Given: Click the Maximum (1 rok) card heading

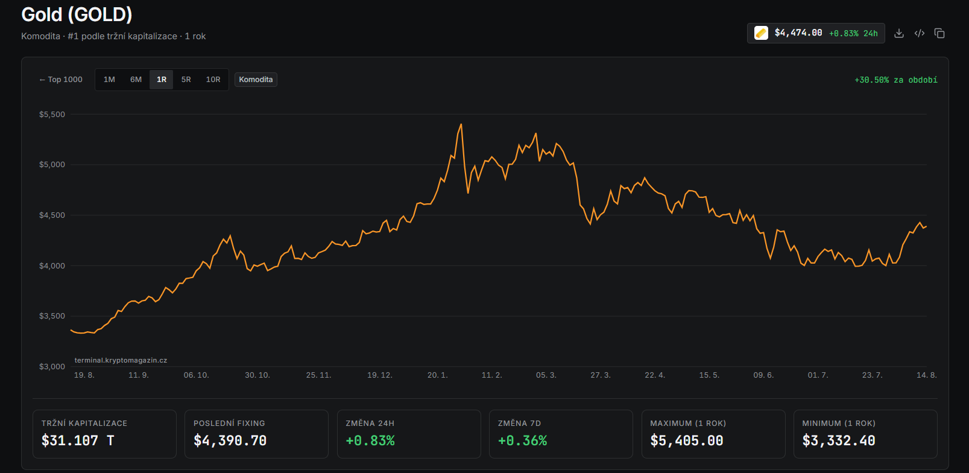Looking at the screenshot, I should (x=688, y=424).
